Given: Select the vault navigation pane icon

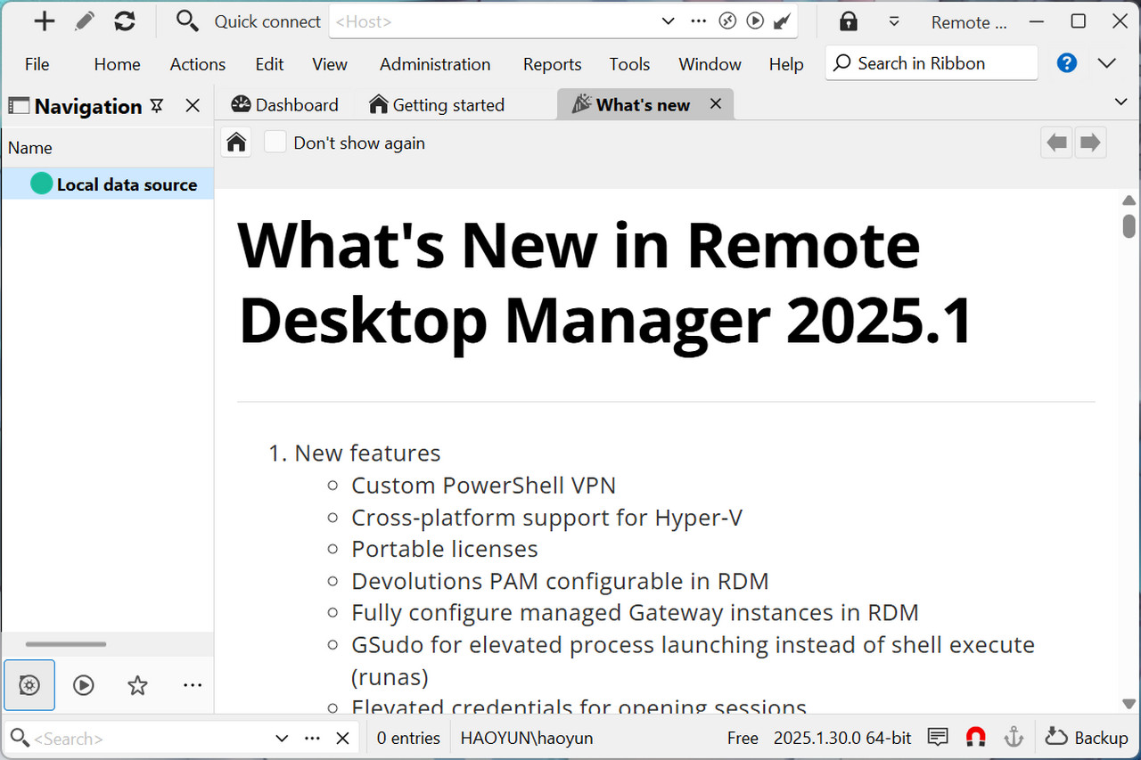Looking at the screenshot, I should (29, 685).
